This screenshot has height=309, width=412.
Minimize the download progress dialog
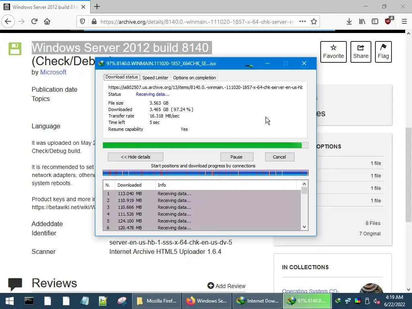click(x=268, y=63)
